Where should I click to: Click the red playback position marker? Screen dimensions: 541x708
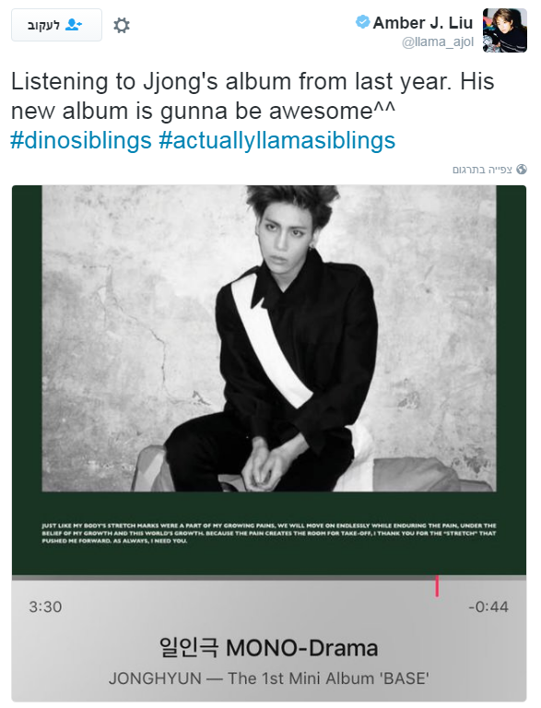[437, 585]
